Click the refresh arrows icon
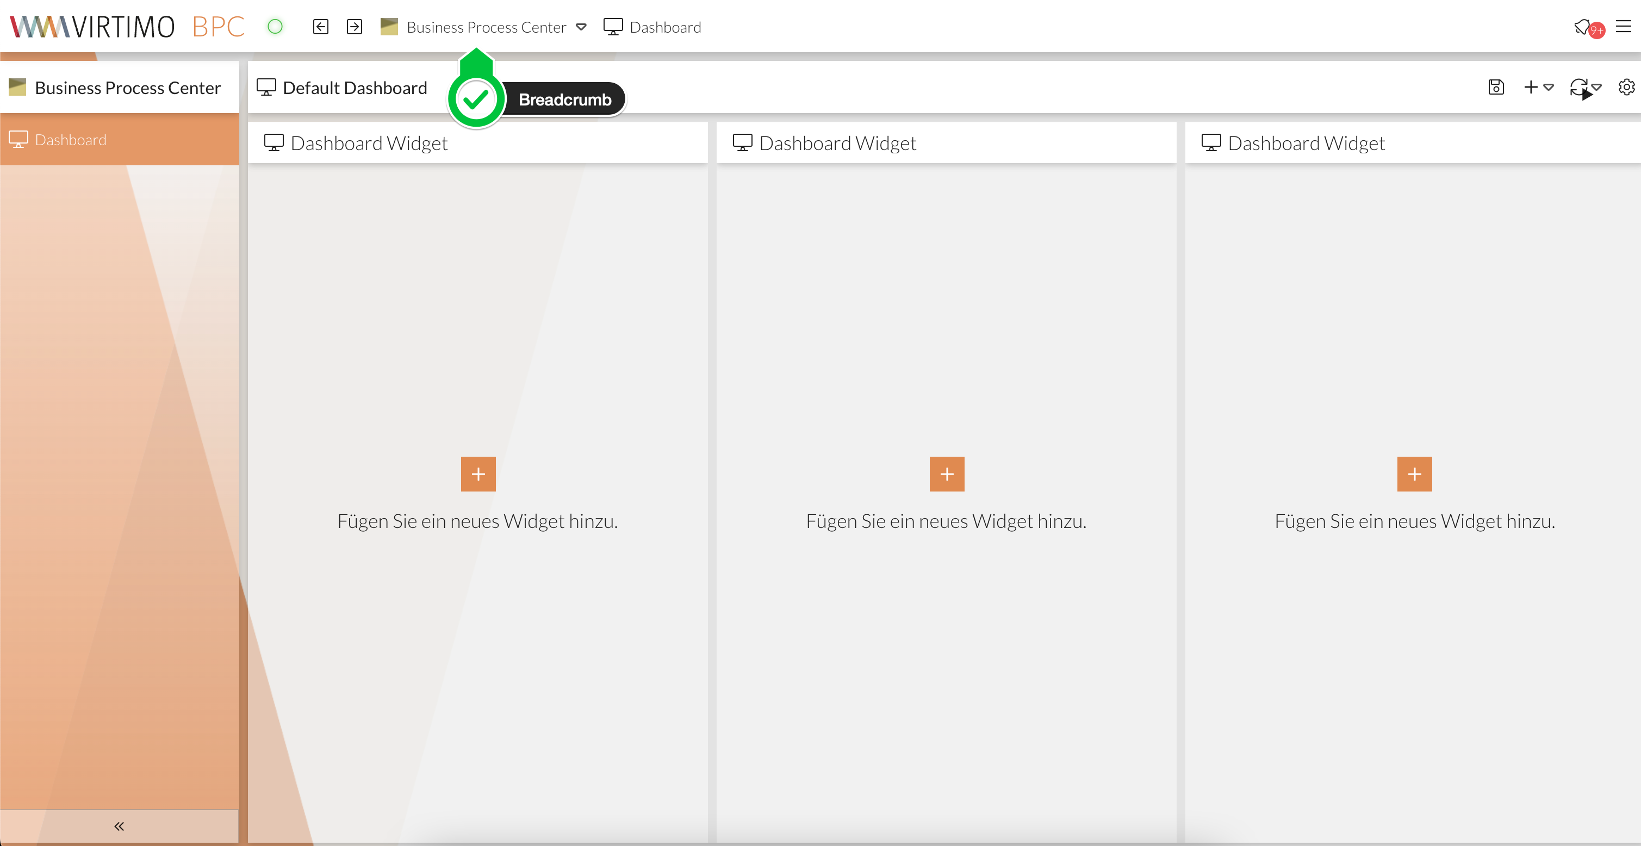Viewport: 1641px width, 846px height. 1578,88
